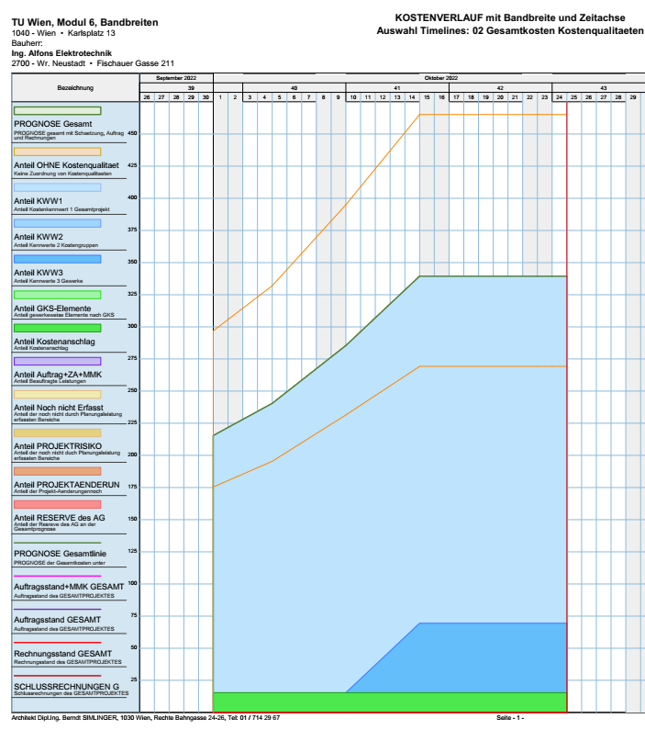Click the Rechnungsstand GESAMT legend label
Screen dimensions: 645x741
tap(62, 654)
